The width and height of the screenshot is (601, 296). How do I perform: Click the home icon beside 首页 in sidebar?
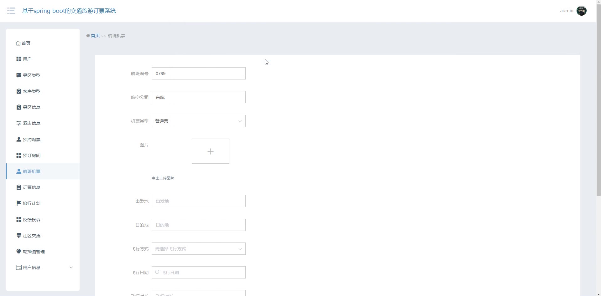(18, 43)
